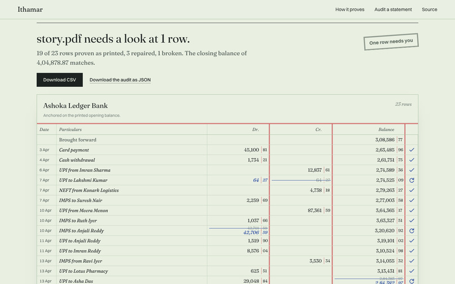The image size is (455, 284).
Task: Click the credit amount 3,530.34
Action: [x=320, y=261]
